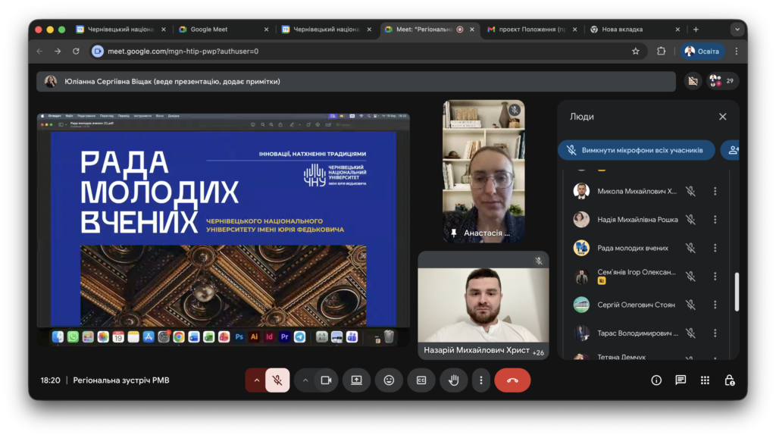Expand audio settings arrow beside microphone
The width and height of the screenshot is (776, 438).
point(256,380)
